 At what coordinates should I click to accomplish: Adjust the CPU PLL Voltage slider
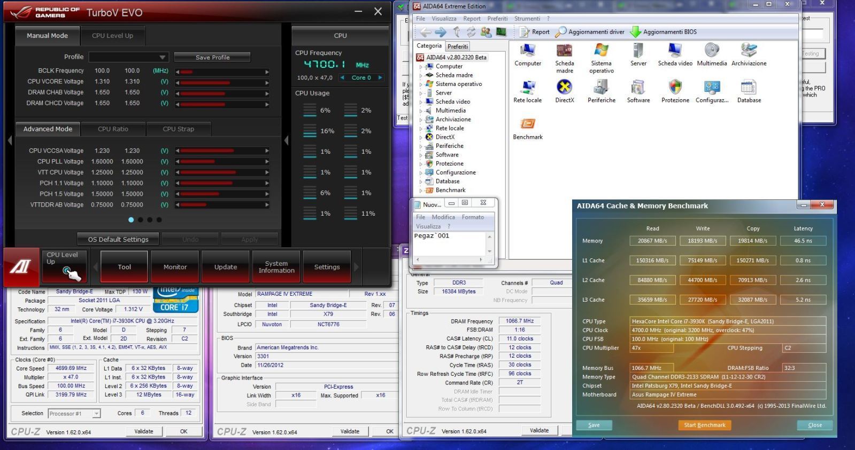pyautogui.click(x=222, y=161)
